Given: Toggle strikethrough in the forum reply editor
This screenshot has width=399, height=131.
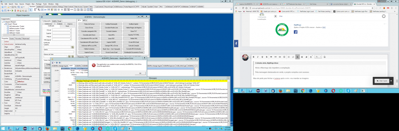Looking at the screenshot, I should coord(267,57).
